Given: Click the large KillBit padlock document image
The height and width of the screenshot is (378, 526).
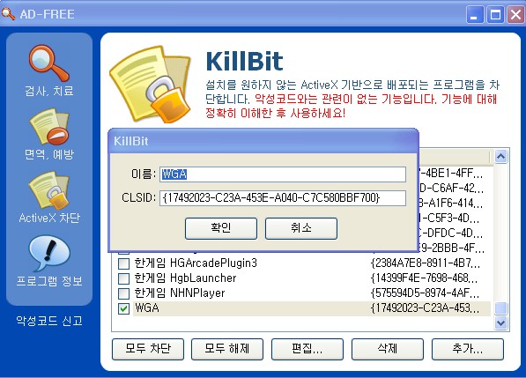Looking at the screenshot, I should (150, 85).
